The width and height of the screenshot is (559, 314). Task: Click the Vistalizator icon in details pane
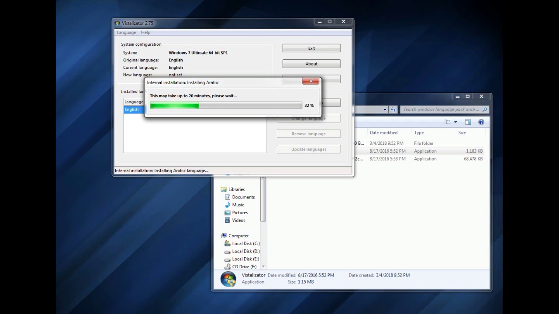click(x=228, y=279)
